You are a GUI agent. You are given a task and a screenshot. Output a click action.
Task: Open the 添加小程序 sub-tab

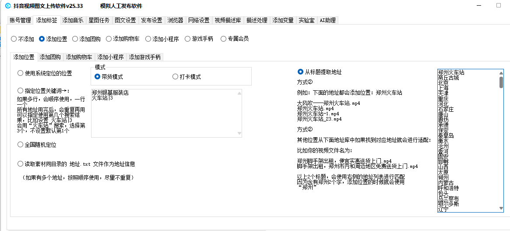[x=110, y=57]
